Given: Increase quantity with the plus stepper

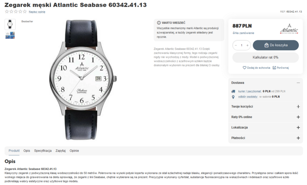Looking at the screenshot, I should pyautogui.click(x=247, y=45).
